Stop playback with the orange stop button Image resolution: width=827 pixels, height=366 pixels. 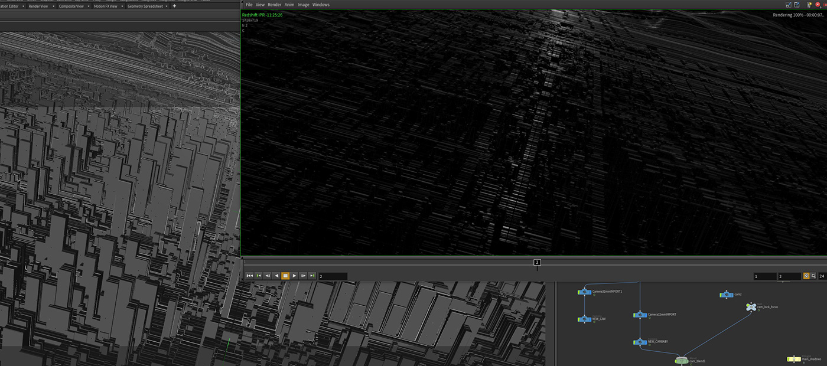pyautogui.click(x=285, y=276)
